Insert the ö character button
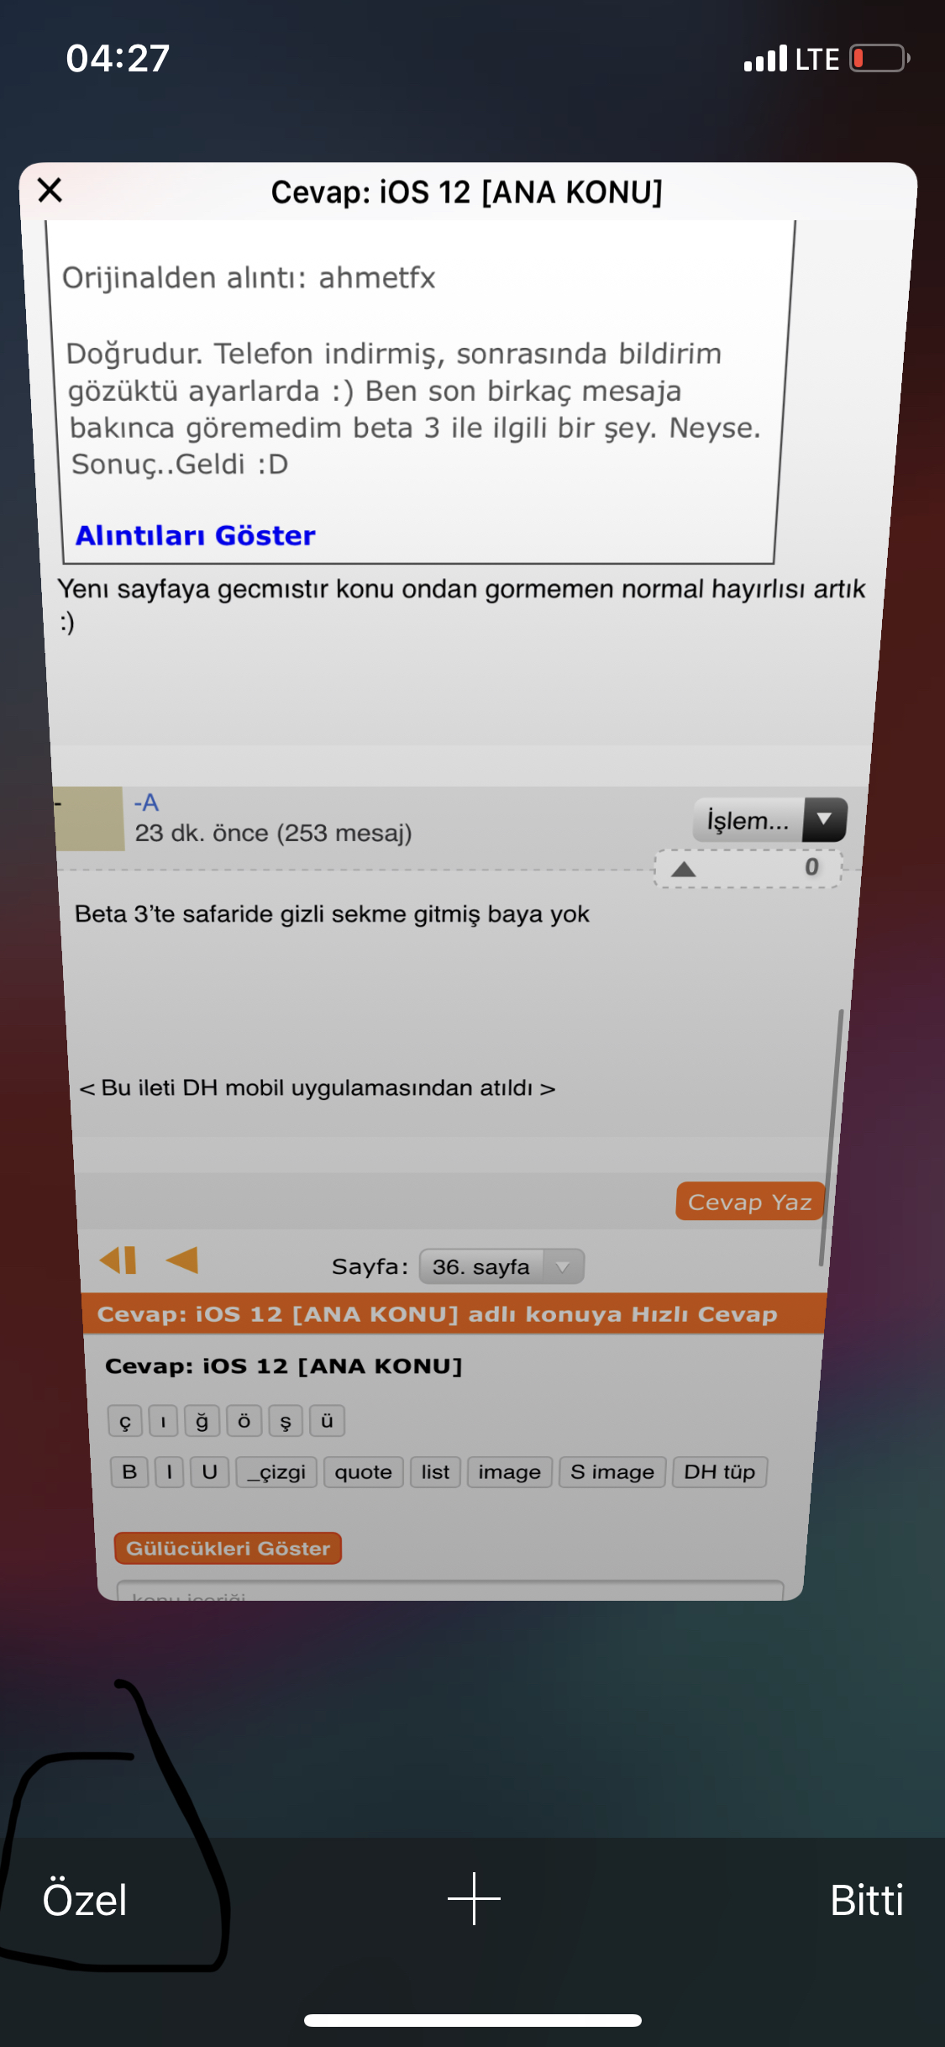 point(244,1421)
